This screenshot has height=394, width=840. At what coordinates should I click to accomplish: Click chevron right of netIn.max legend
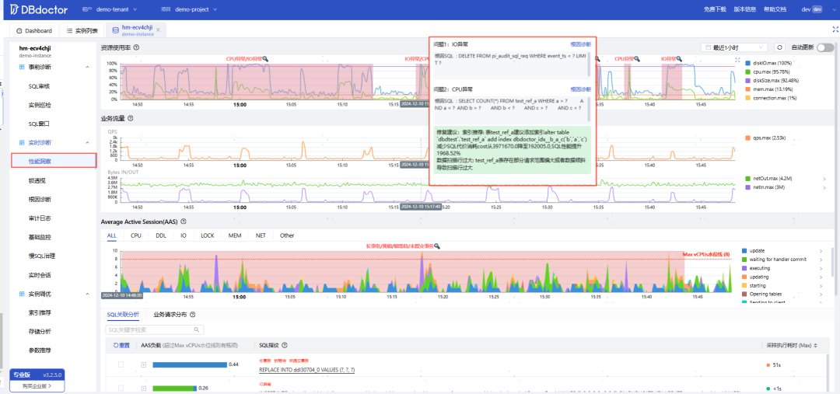[824, 187]
